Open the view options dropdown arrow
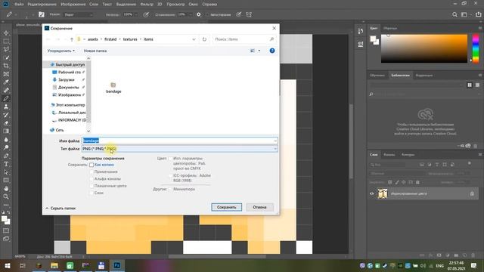Screen dimensions: 484x272 click(259, 51)
